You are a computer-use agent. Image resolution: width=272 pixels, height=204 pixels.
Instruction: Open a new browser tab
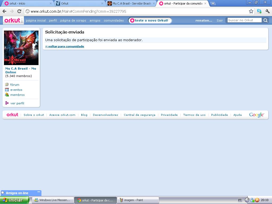tap(213, 3)
